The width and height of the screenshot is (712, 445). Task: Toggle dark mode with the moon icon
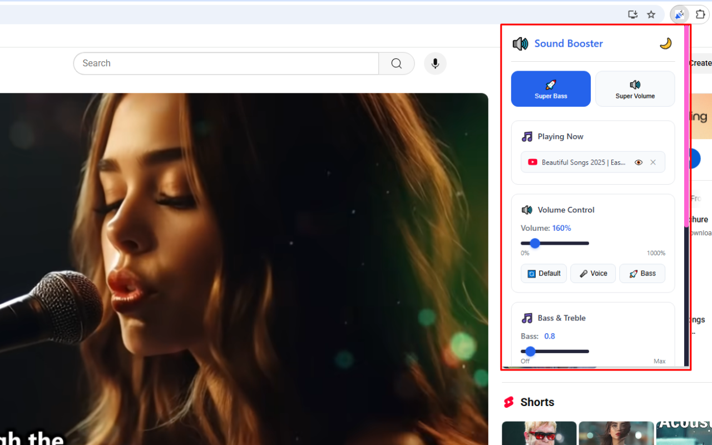(x=665, y=43)
